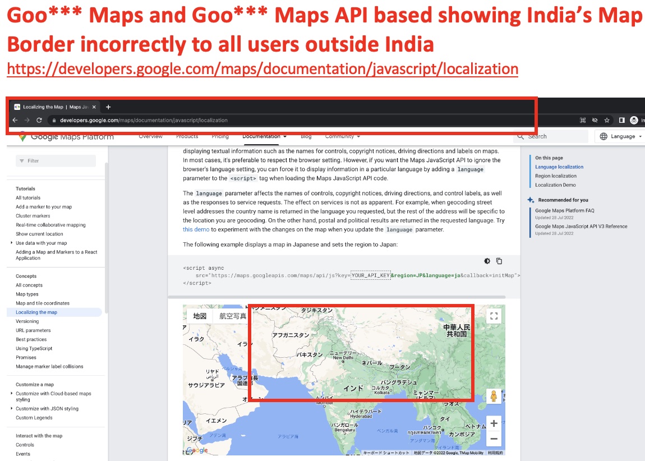645x461 pixels.
Task: Open 'Add a marker to your map'
Action: [44, 207]
